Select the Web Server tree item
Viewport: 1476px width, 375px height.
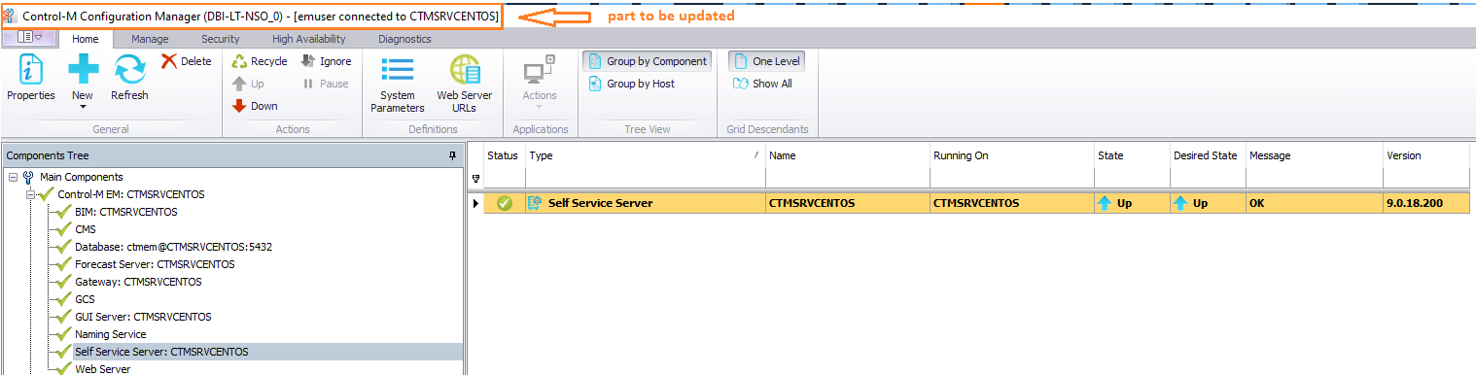click(x=102, y=369)
